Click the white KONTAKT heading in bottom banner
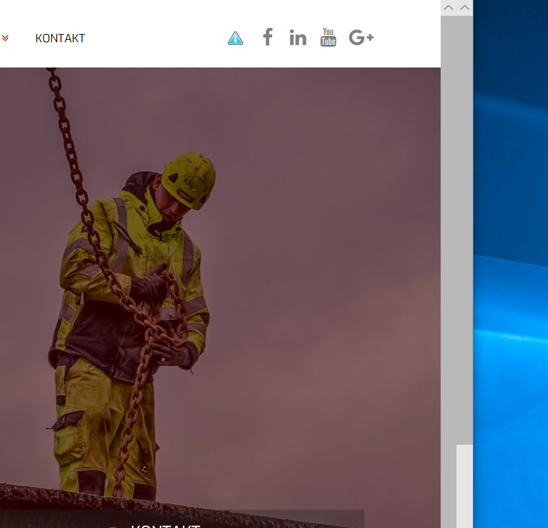548x528 pixels. click(x=165, y=525)
